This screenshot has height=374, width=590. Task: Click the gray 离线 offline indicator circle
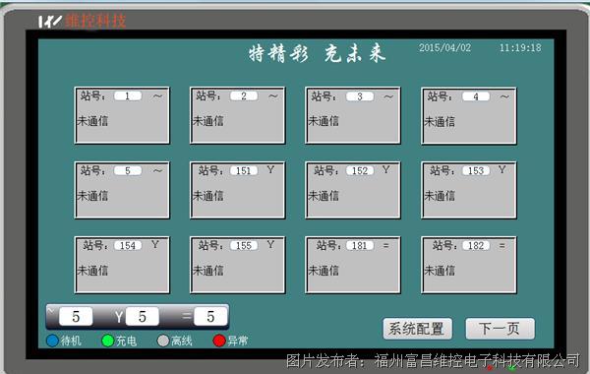(x=163, y=341)
